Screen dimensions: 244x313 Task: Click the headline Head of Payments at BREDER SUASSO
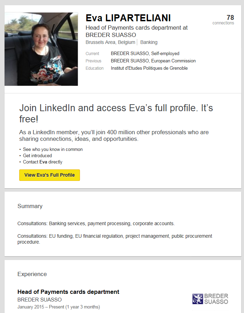pos(136,31)
